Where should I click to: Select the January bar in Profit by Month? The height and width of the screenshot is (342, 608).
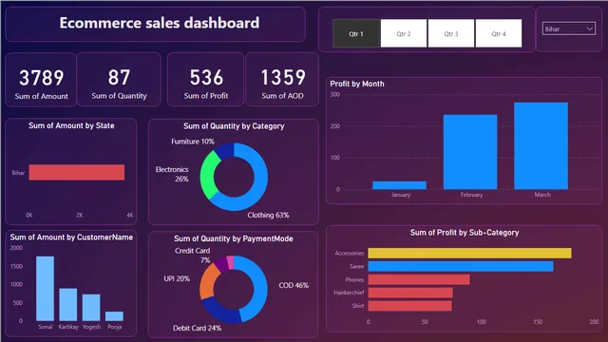tap(399, 185)
